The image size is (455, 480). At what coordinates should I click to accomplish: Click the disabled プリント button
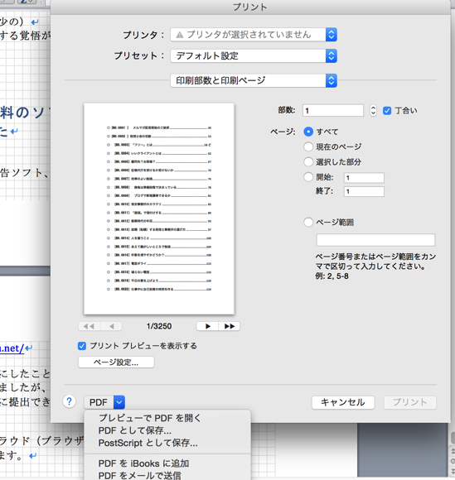tap(410, 402)
